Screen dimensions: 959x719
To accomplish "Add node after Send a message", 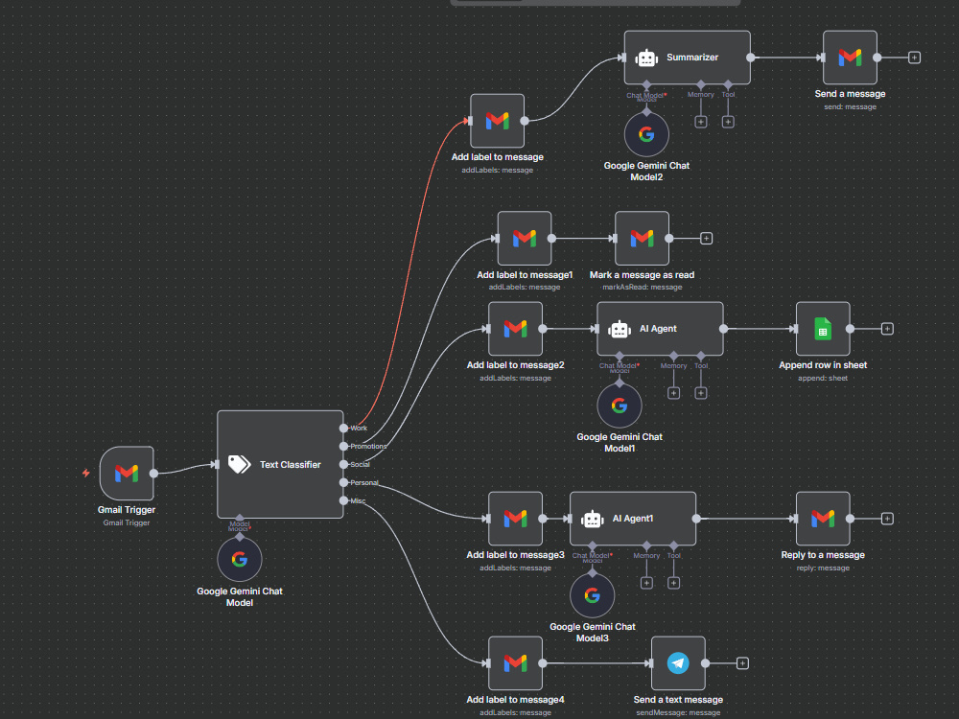I will pyautogui.click(x=914, y=58).
